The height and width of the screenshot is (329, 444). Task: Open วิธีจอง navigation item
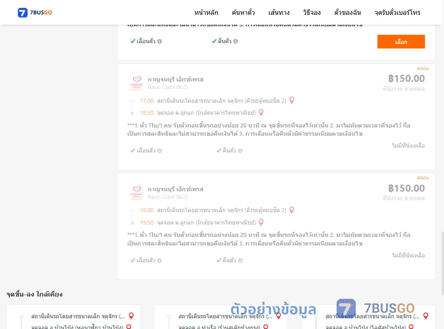[312, 12]
